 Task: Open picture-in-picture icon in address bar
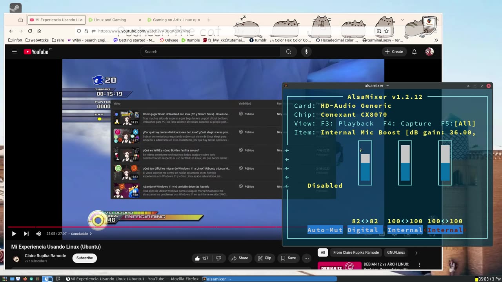379,31
